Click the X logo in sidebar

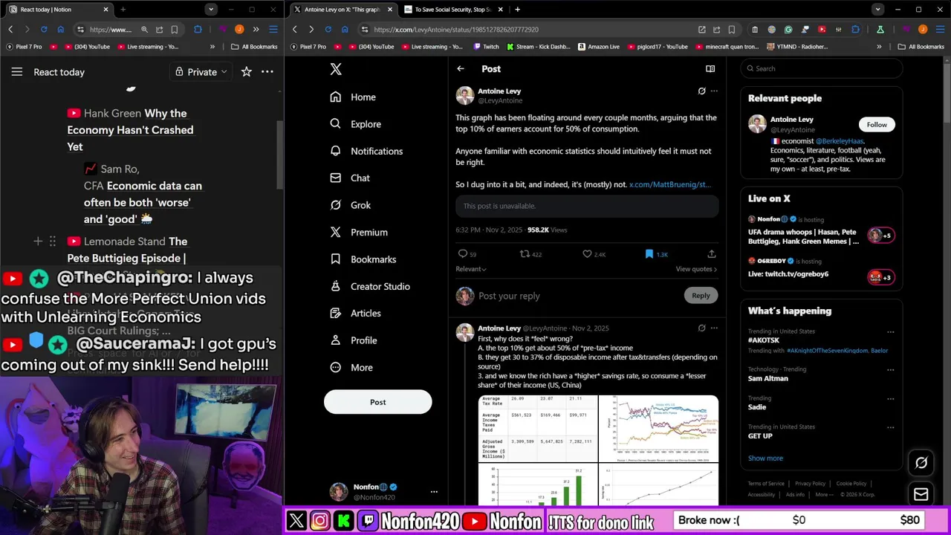pyautogui.click(x=336, y=69)
